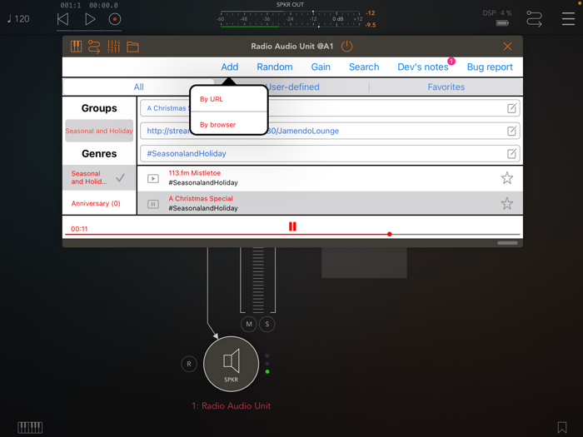Click the #SeasonalandHoliday tag input field

tap(330, 153)
